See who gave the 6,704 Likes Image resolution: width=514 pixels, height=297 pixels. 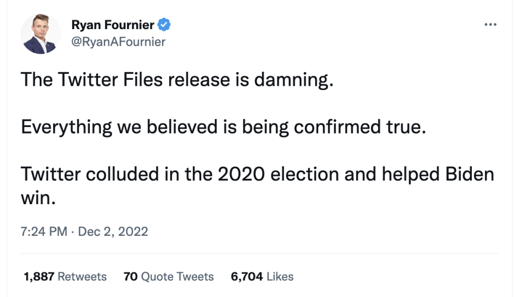pyautogui.click(x=262, y=276)
